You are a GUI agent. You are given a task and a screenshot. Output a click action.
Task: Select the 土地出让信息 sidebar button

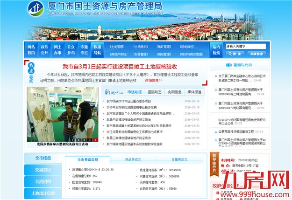click(x=43, y=193)
